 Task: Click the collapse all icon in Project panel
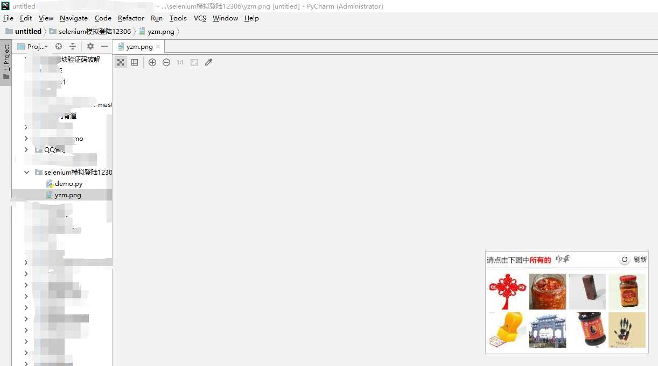[x=73, y=46]
